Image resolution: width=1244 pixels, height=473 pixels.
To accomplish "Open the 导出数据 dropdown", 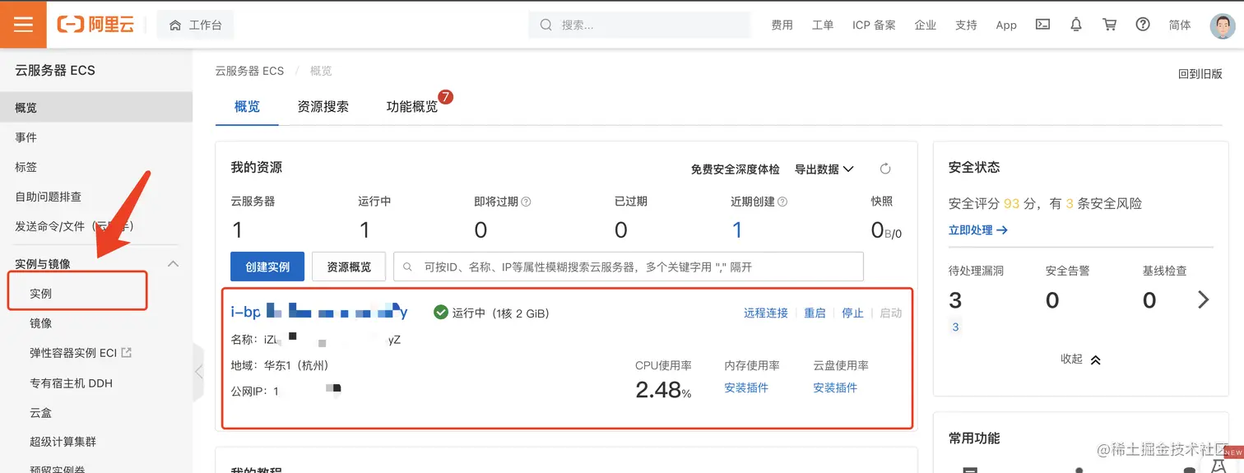I will coord(824,169).
